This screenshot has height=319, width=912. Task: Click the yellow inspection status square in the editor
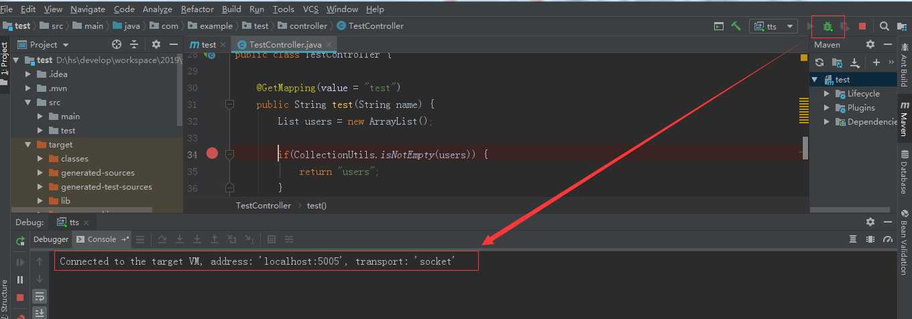[x=804, y=58]
